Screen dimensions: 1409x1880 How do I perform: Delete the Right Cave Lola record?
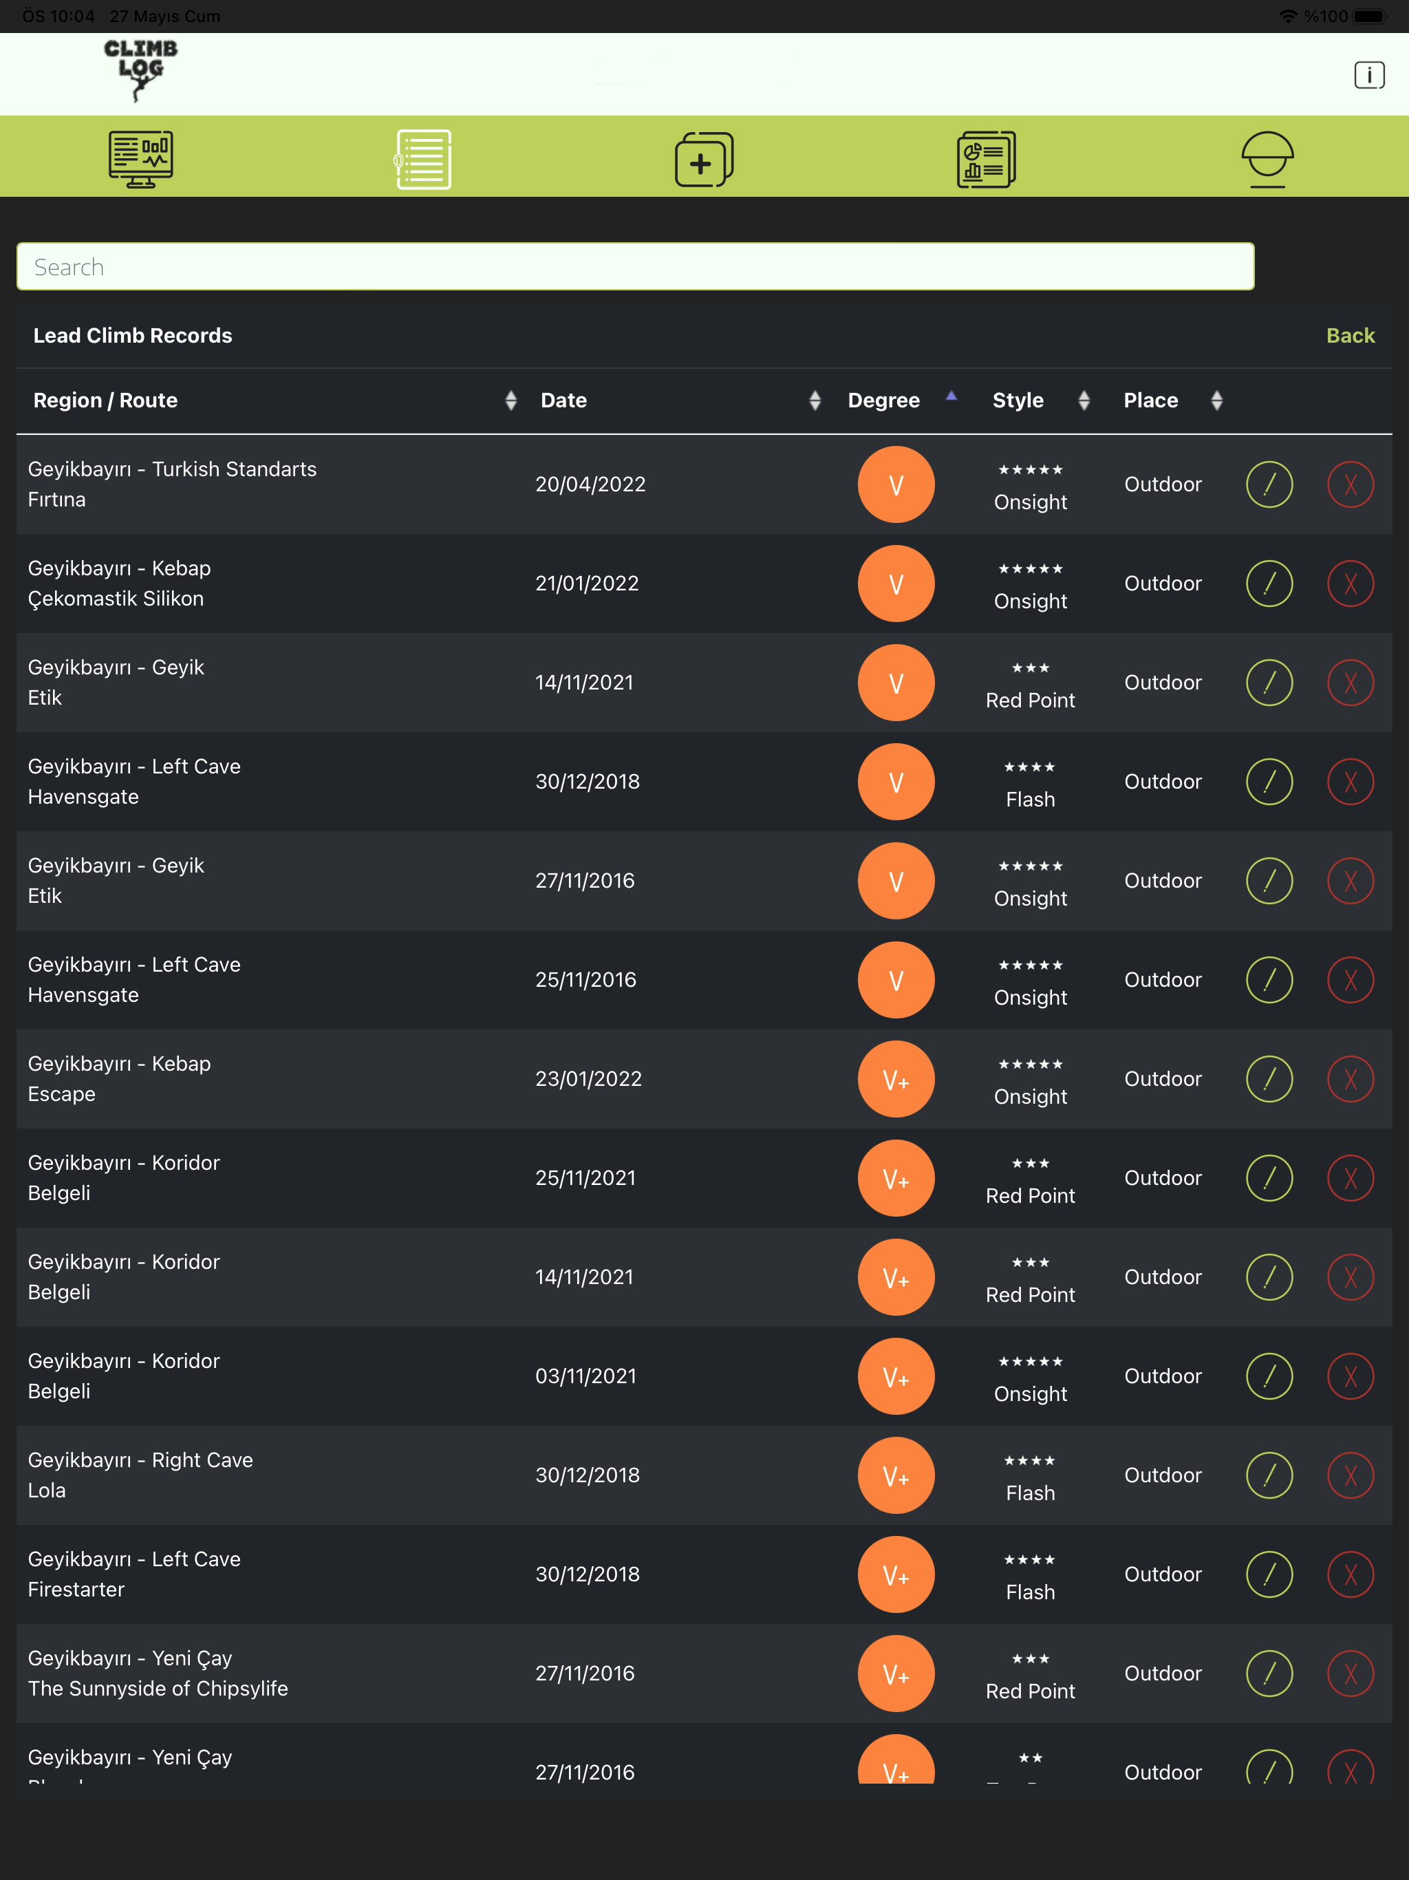(1350, 1475)
